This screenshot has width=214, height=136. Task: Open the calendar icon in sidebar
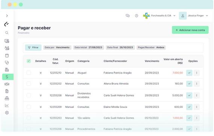pyautogui.click(x=7, y=56)
